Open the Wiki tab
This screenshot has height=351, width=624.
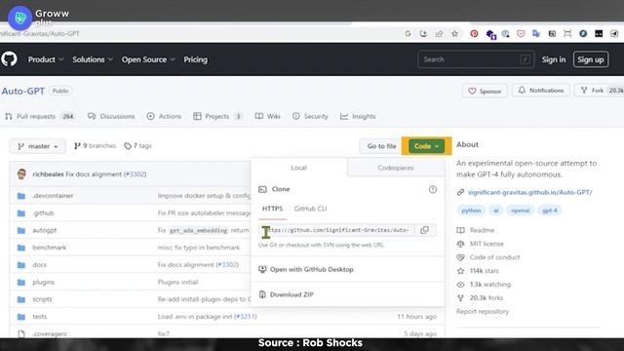268,116
